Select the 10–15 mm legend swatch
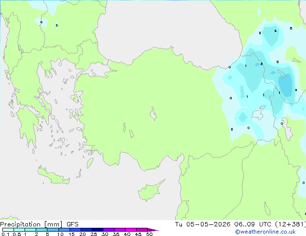 tap(64, 230)
